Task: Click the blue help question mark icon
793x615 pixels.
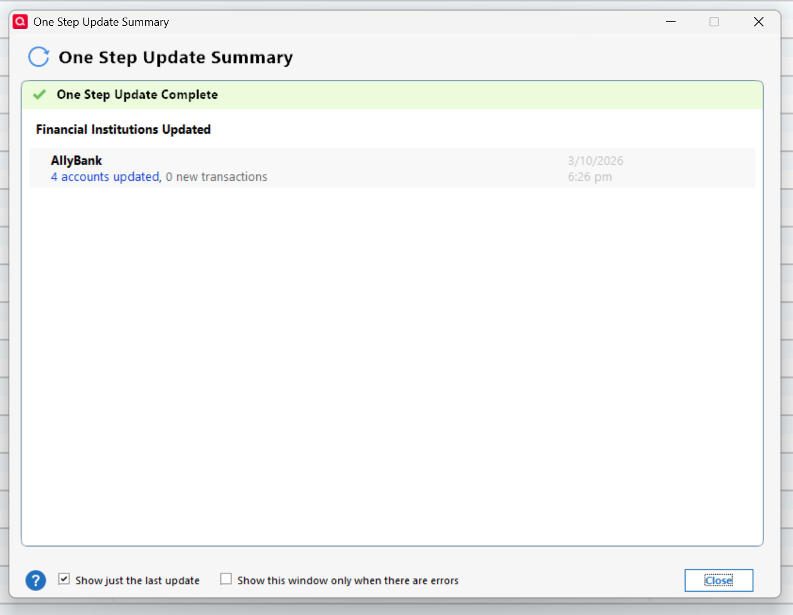Action: pos(36,580)
